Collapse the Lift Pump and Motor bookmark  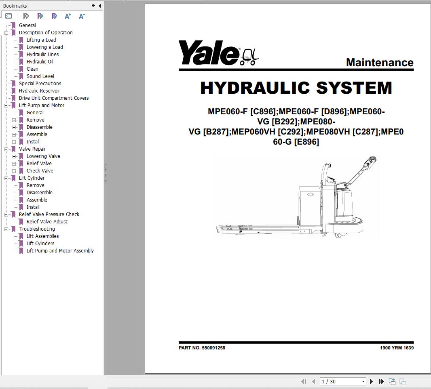[x=6, y=105]
